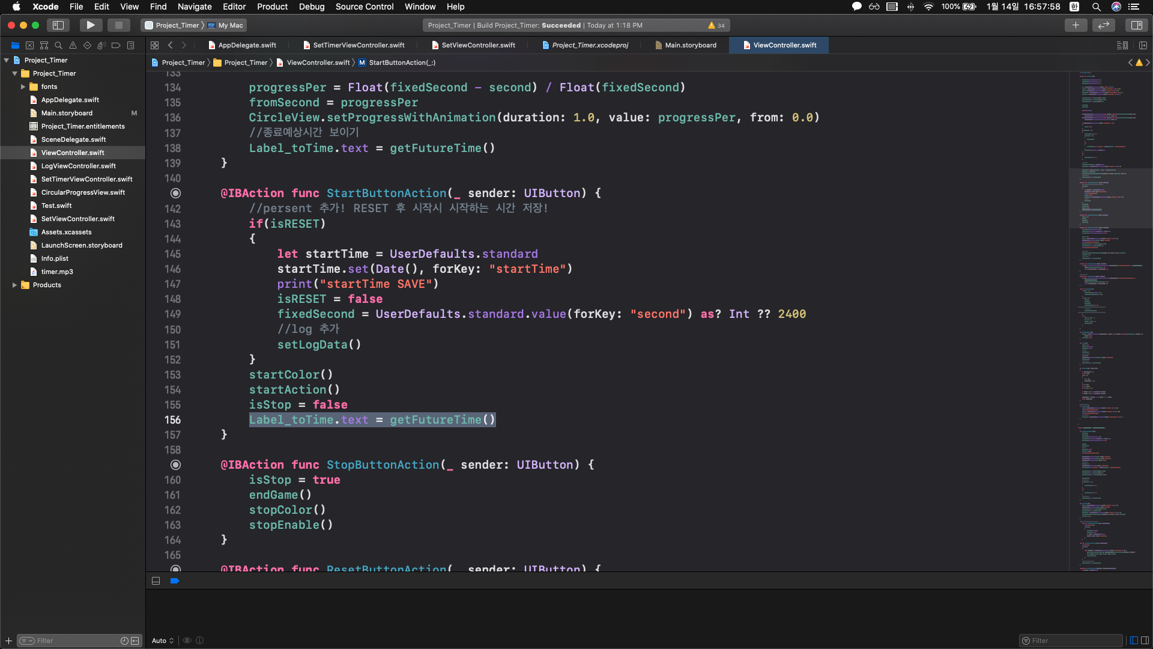The height and width of the screenshot is (649, 1153).
Task: Open the Find navigator magnifier icon
Action: [58, 45]
